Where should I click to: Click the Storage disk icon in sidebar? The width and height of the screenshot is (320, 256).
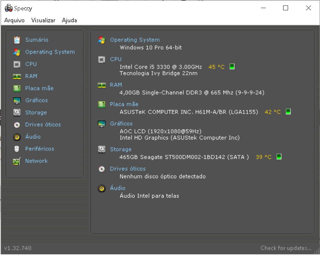coord(17,113)
